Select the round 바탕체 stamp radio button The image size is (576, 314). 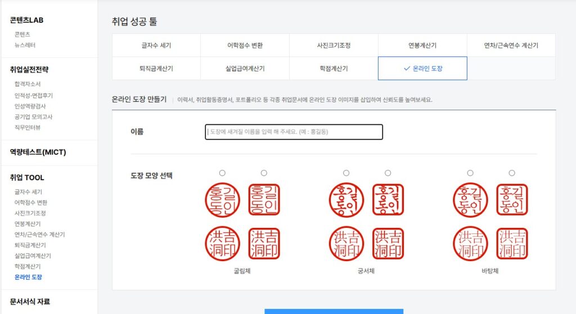470,173
